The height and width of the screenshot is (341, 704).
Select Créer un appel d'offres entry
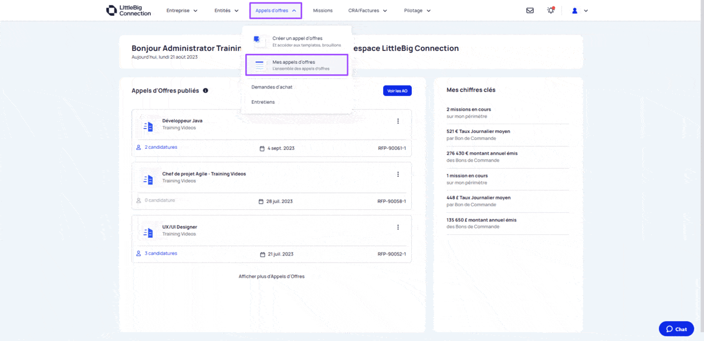coord(297,41)
